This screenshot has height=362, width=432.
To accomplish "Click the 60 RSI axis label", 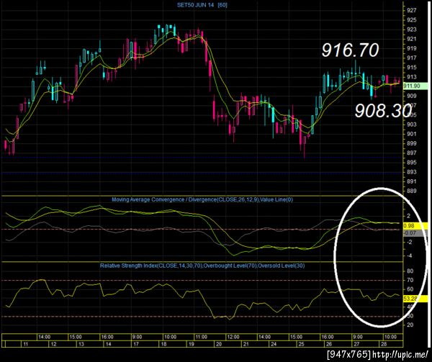I will 410,289.
